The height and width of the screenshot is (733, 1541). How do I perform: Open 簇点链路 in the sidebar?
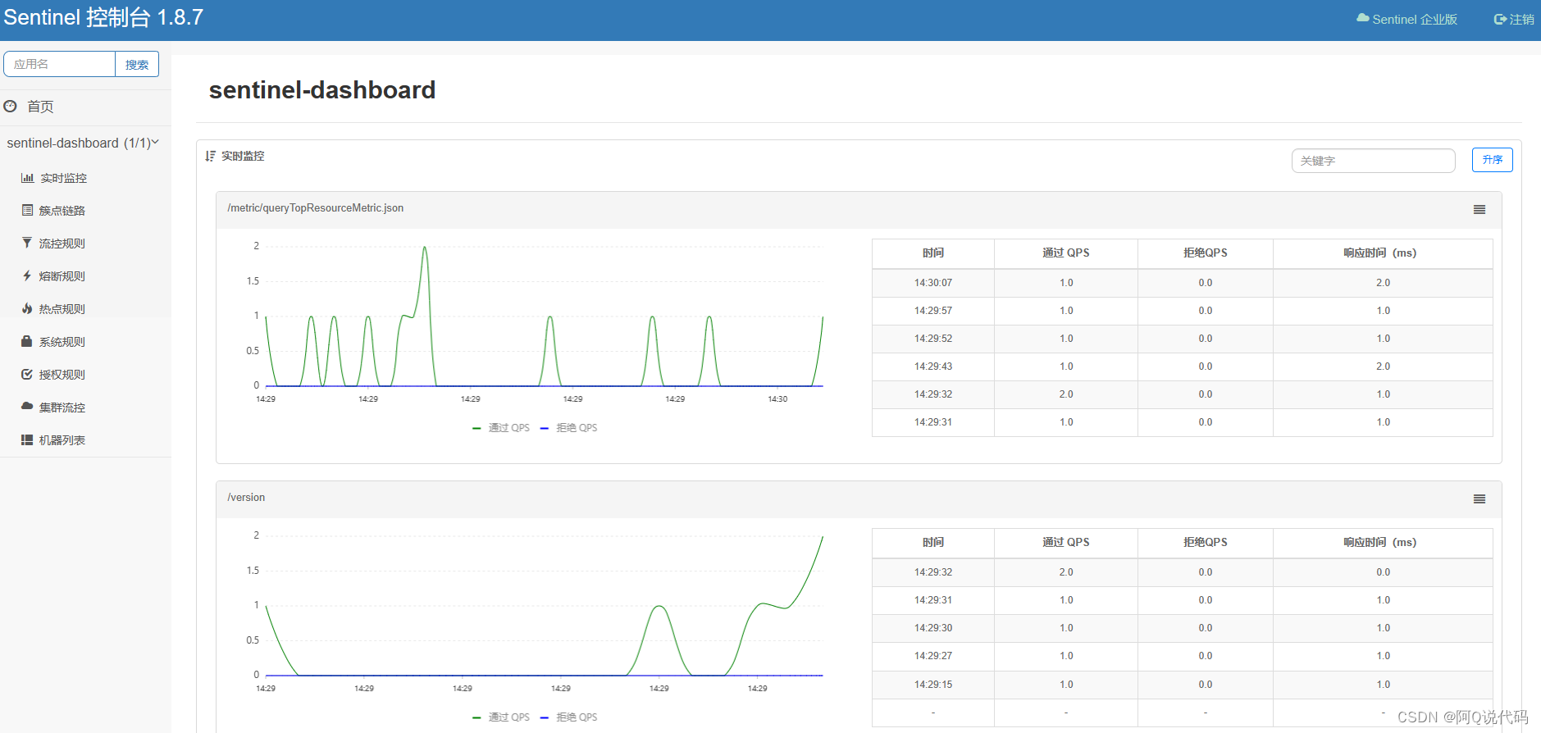(x=62, y=211)
